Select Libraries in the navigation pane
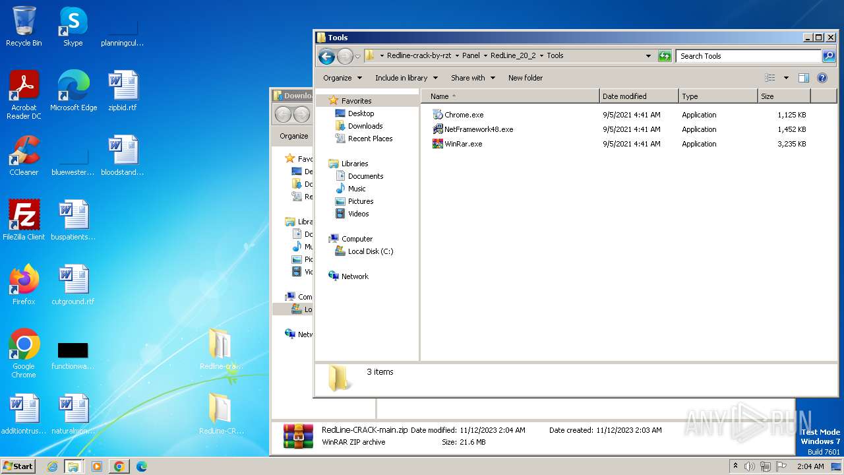 [x=354, y=164]
